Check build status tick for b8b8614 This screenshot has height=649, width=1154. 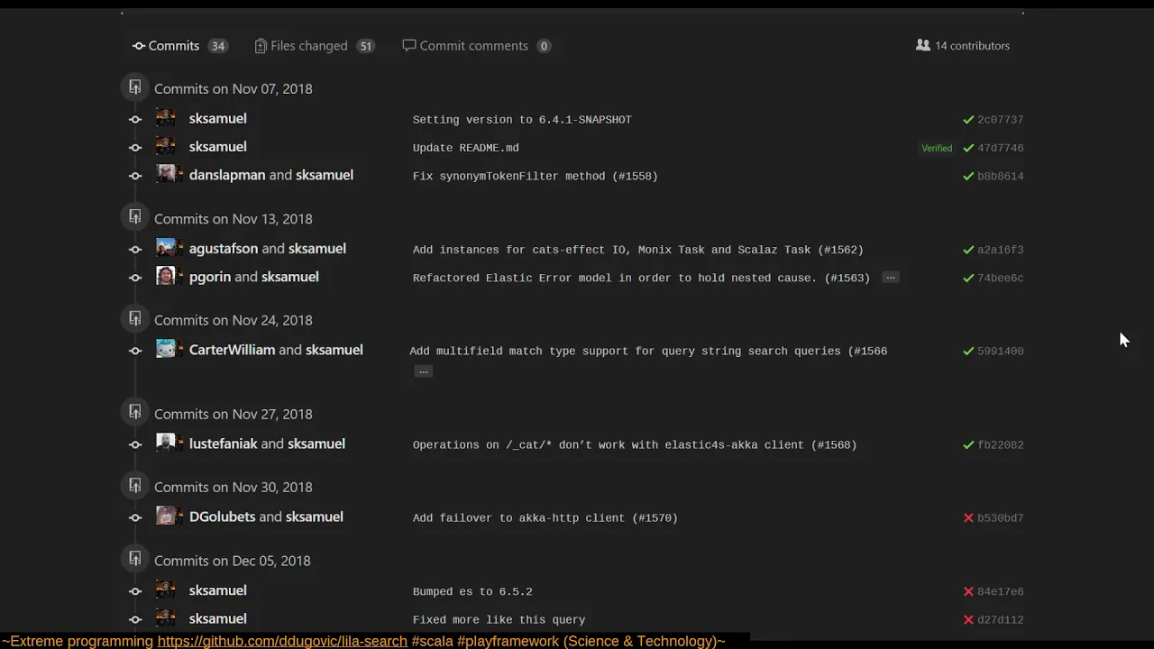pos(968,177)
